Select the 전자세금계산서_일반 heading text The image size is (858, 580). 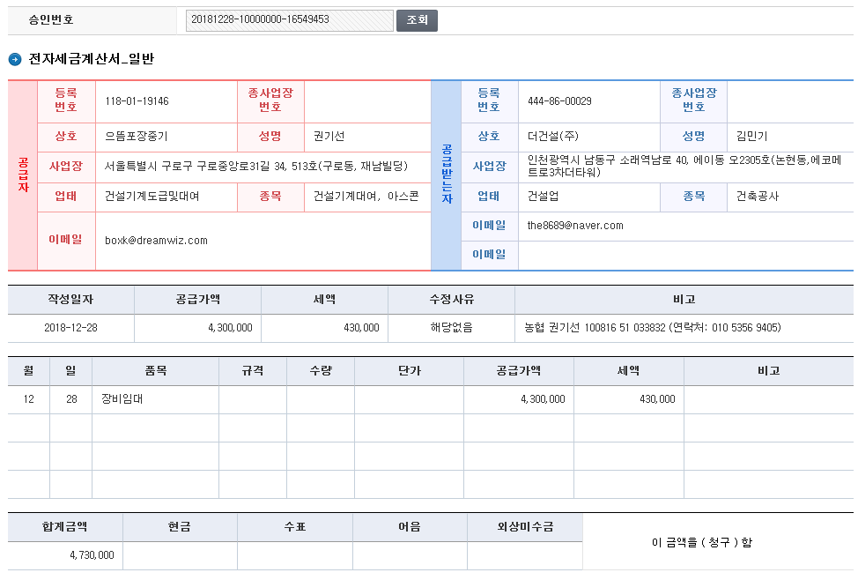(x=92, y=58)
